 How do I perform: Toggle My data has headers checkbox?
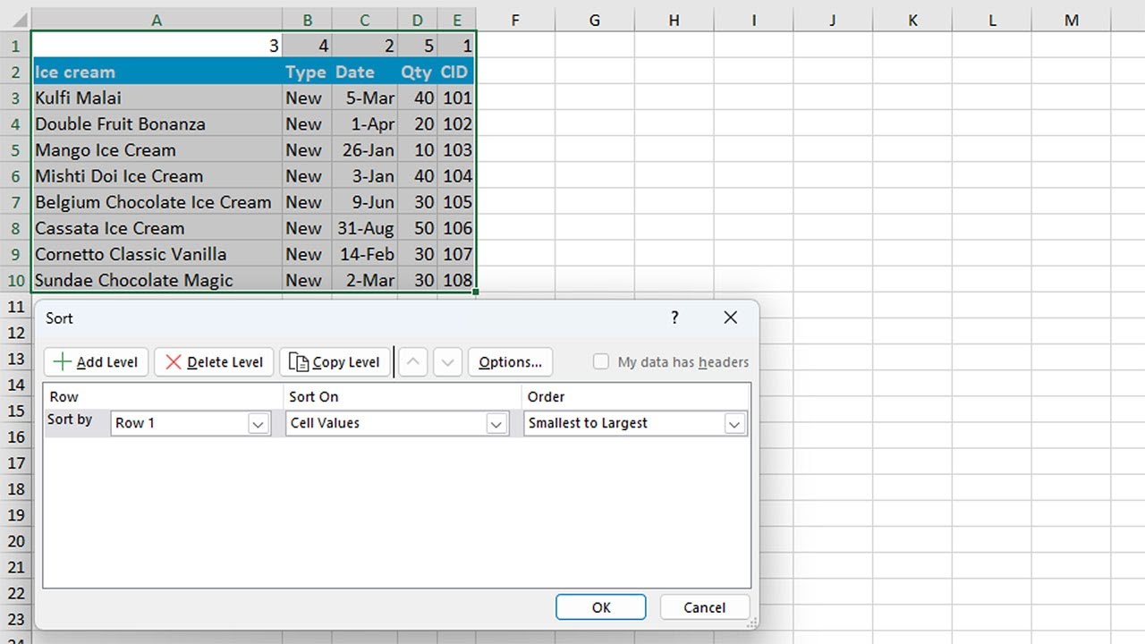point(601,362)
